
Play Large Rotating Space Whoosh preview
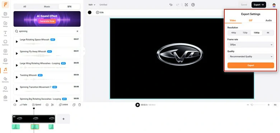click(x=17, y=42)
